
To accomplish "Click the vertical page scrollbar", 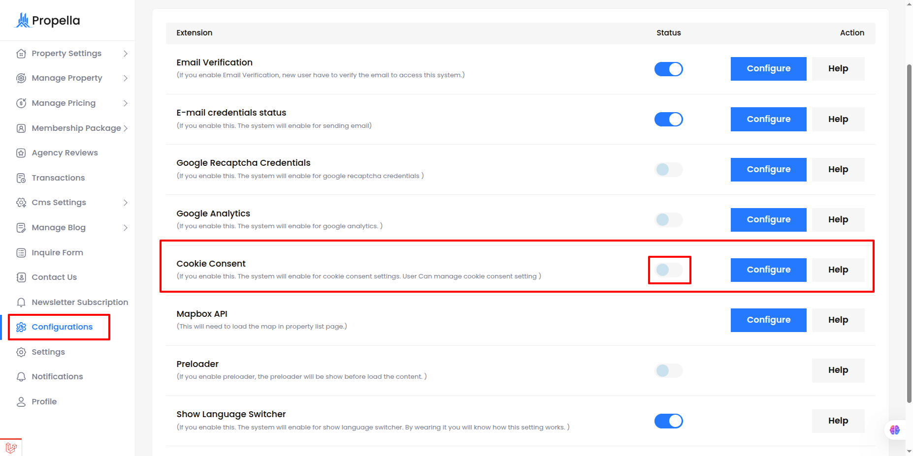I will pos(909,234).
